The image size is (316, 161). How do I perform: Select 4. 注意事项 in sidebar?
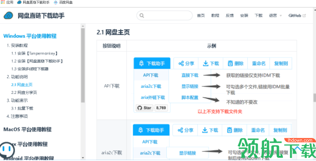pos(17,116)
